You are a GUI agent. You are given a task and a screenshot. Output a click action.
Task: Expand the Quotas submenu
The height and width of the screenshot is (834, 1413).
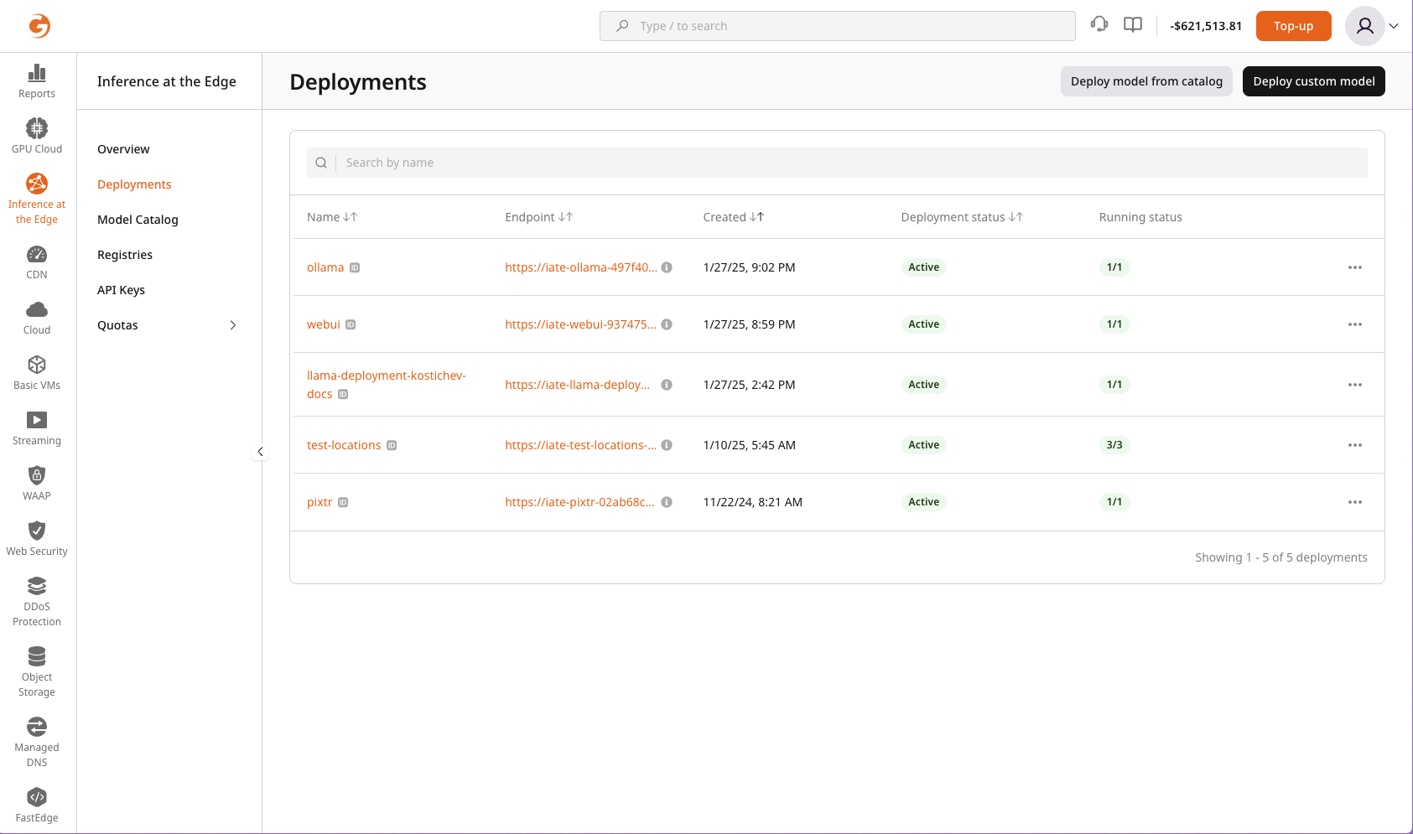tap(233, 325)
